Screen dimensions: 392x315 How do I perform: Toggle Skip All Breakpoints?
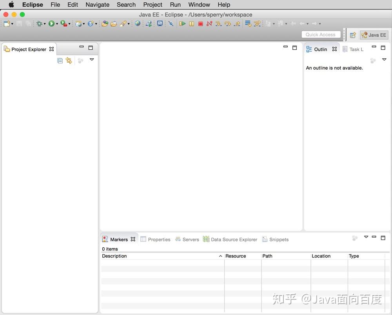pyautogui.click(x=171, y=24)
